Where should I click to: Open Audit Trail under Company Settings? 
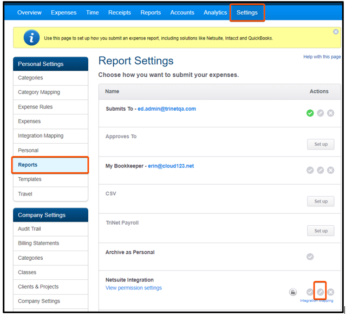[50, 229]
